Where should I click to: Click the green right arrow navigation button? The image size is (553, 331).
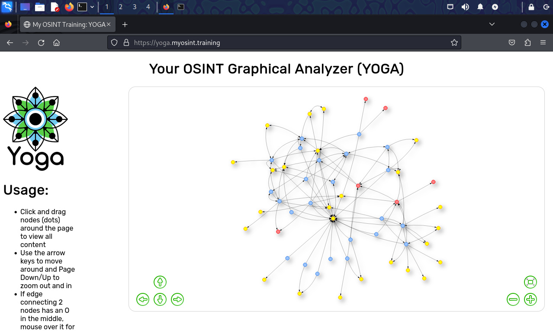(x=177, y=299)
